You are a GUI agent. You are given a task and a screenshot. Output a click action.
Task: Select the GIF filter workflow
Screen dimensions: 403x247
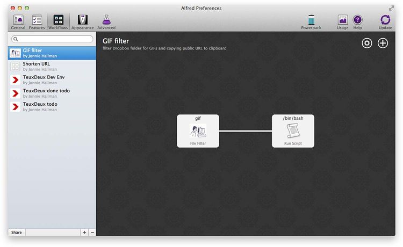(52, 53)
